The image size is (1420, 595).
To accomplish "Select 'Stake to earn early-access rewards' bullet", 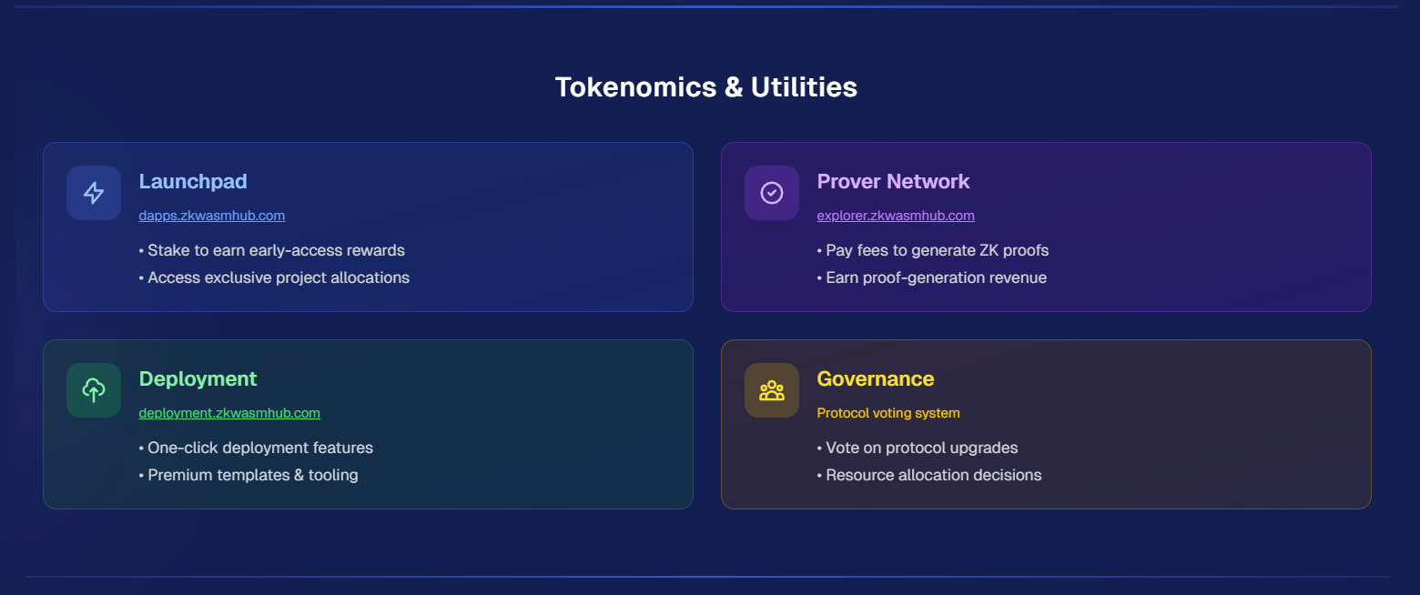I will 272,250.
